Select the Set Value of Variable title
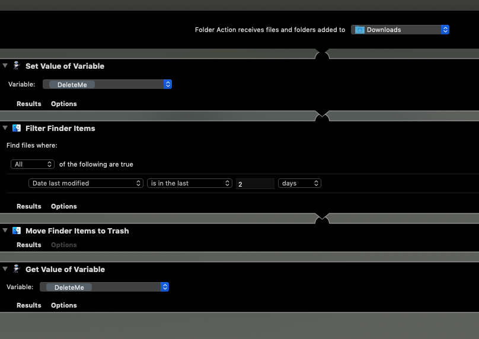The height and width of the screenshot is (339, 479). click(x=65, y=66)
